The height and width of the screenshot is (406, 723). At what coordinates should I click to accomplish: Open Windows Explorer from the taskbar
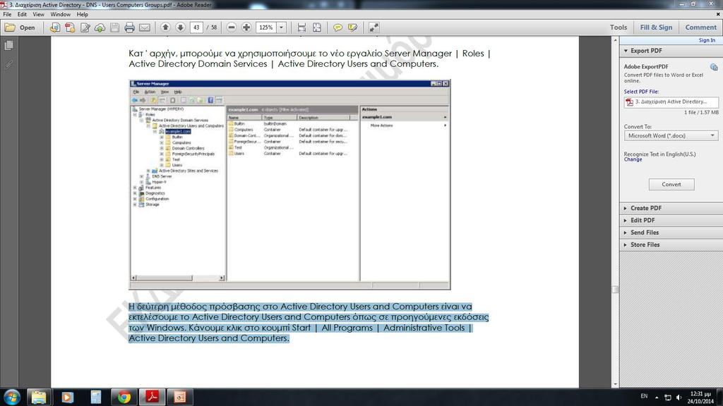click(39, 397)
